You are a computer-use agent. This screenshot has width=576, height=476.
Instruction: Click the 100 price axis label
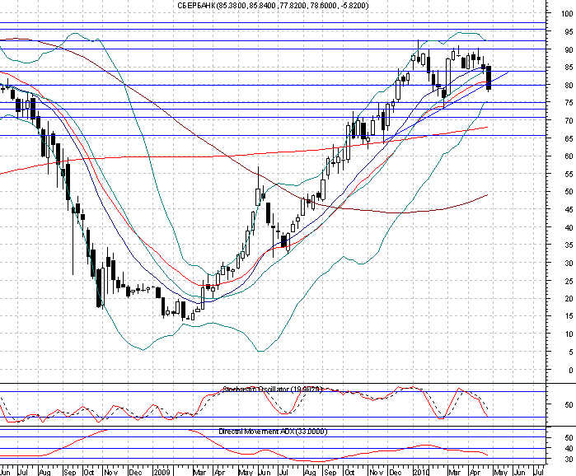[567, 14]
